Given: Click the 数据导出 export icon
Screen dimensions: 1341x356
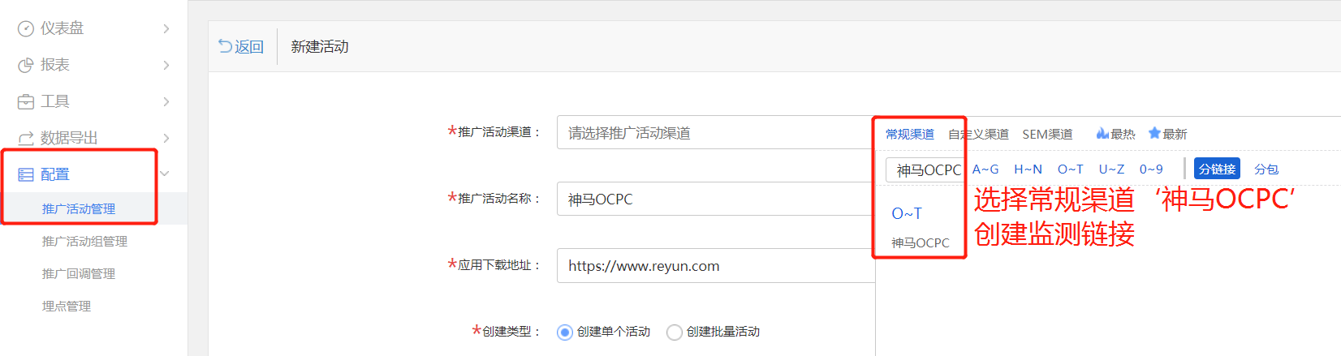Looking at the screenshot, I should [26, 138].
